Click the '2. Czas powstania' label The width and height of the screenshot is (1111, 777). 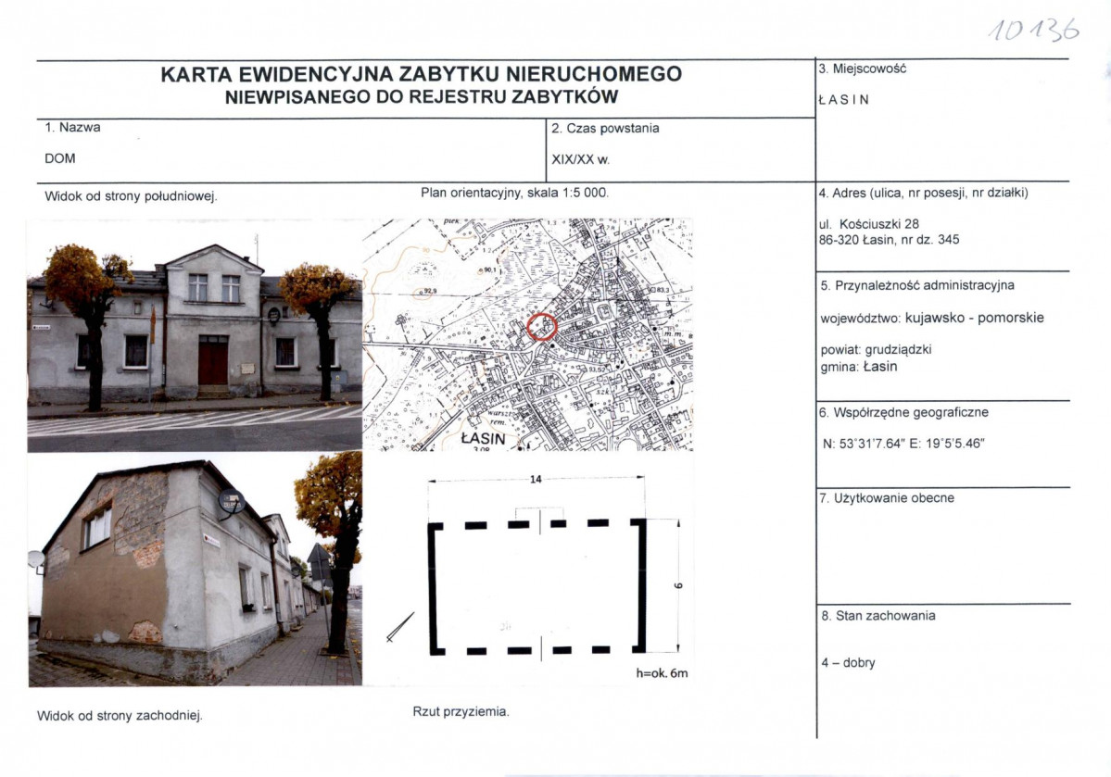(x=605, y=128)
